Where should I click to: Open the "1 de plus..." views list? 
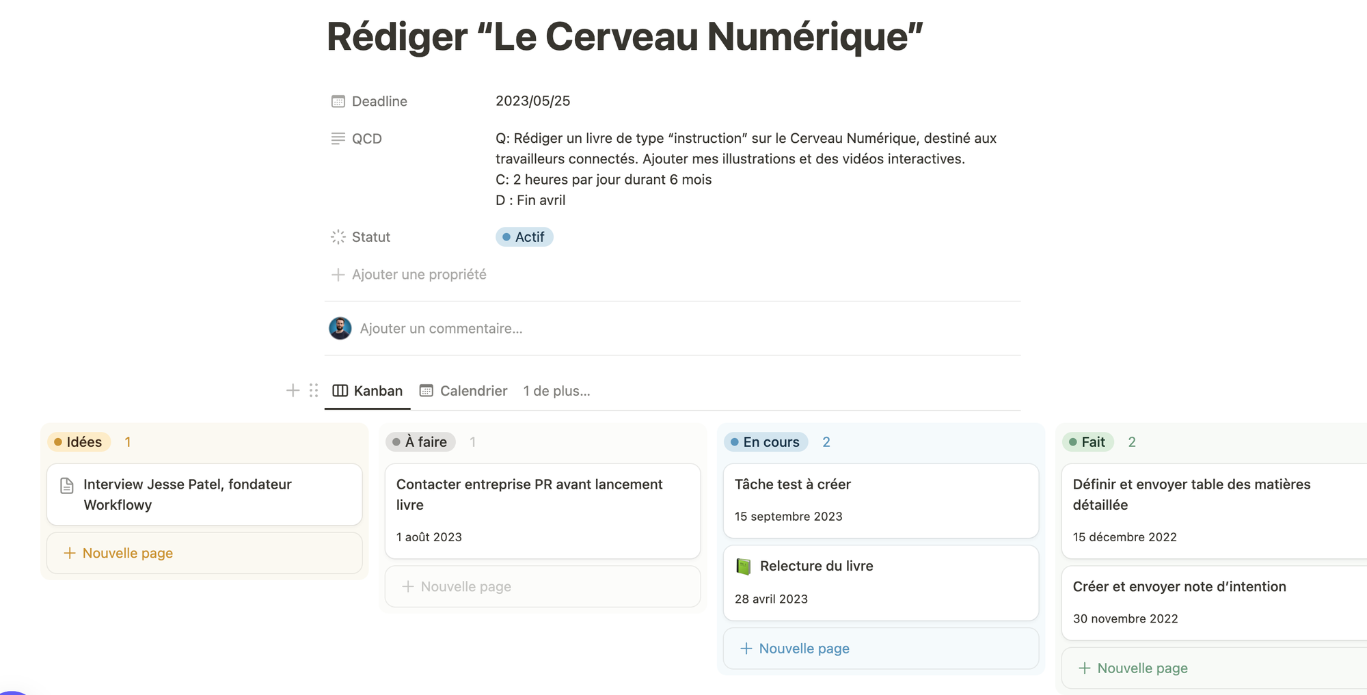pos(556,390)
